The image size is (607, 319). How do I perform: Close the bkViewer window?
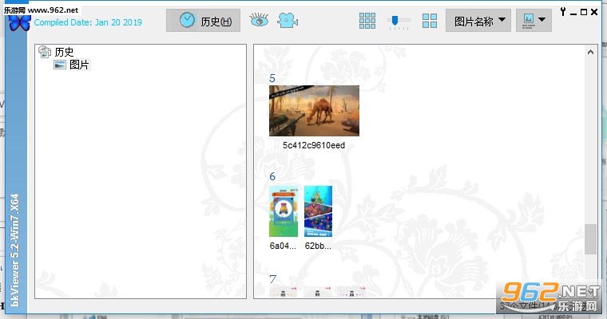tap(594, 12)
